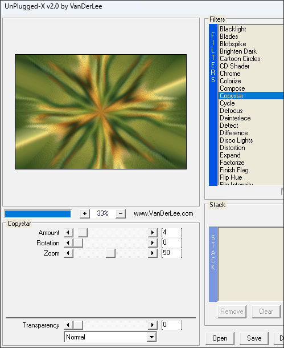
Task: Select Factorize filter from list
Action: coord(251,163)
